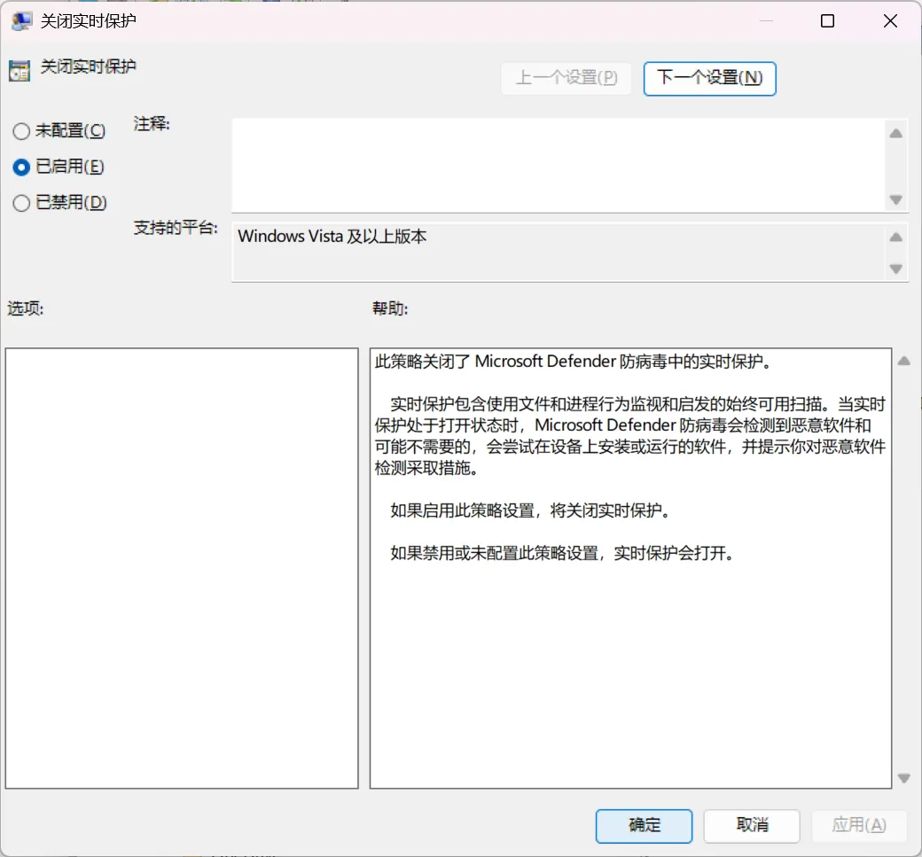Click down arrow of the 注释 scrollbar
The image size is (922, 857).
tap(896, 200)
